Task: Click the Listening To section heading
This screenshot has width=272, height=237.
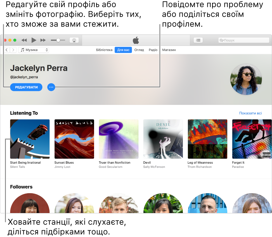Action: point(24,113)
